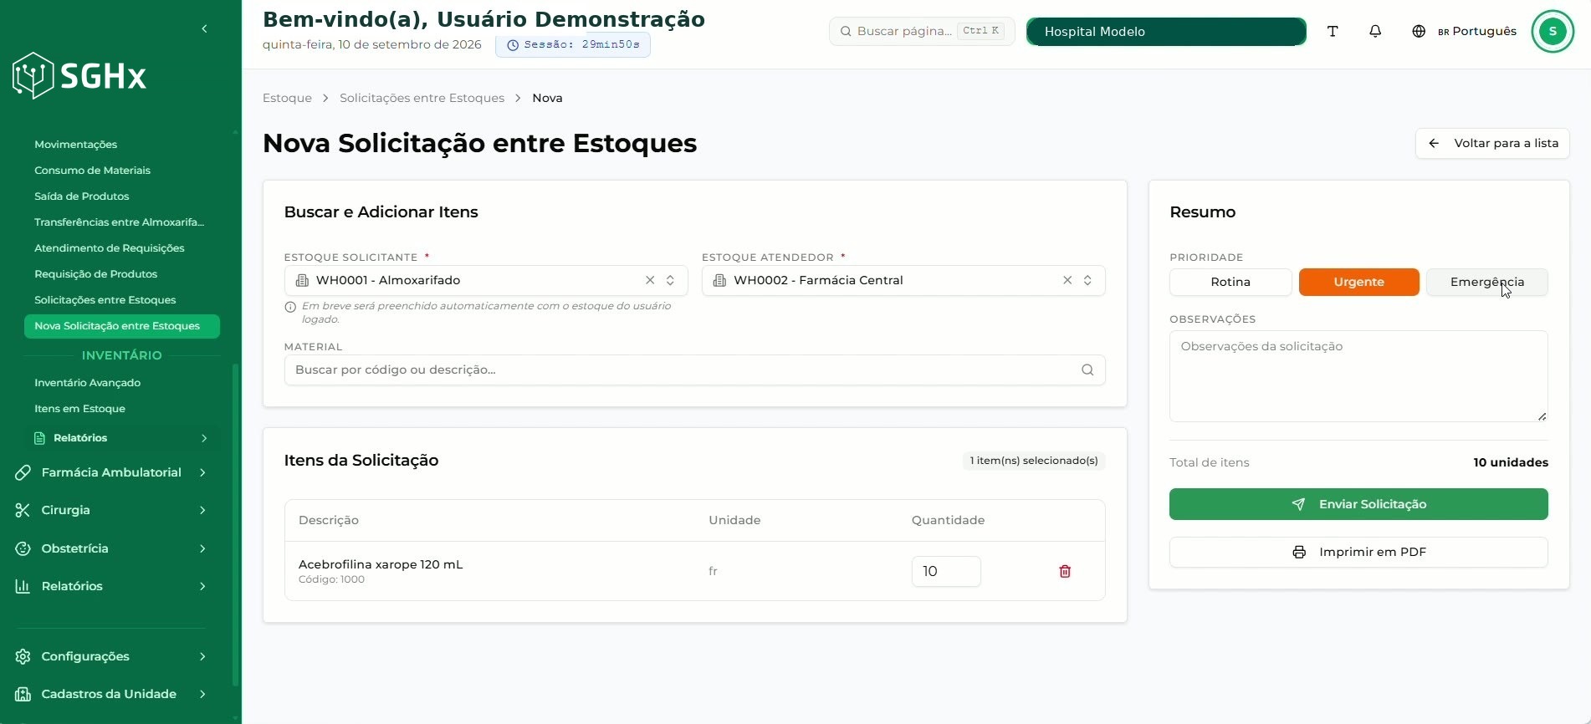Open Movimentações in the sidebar
The width and height of the screenshot is (1591, 724).
[x=75, y=145]
